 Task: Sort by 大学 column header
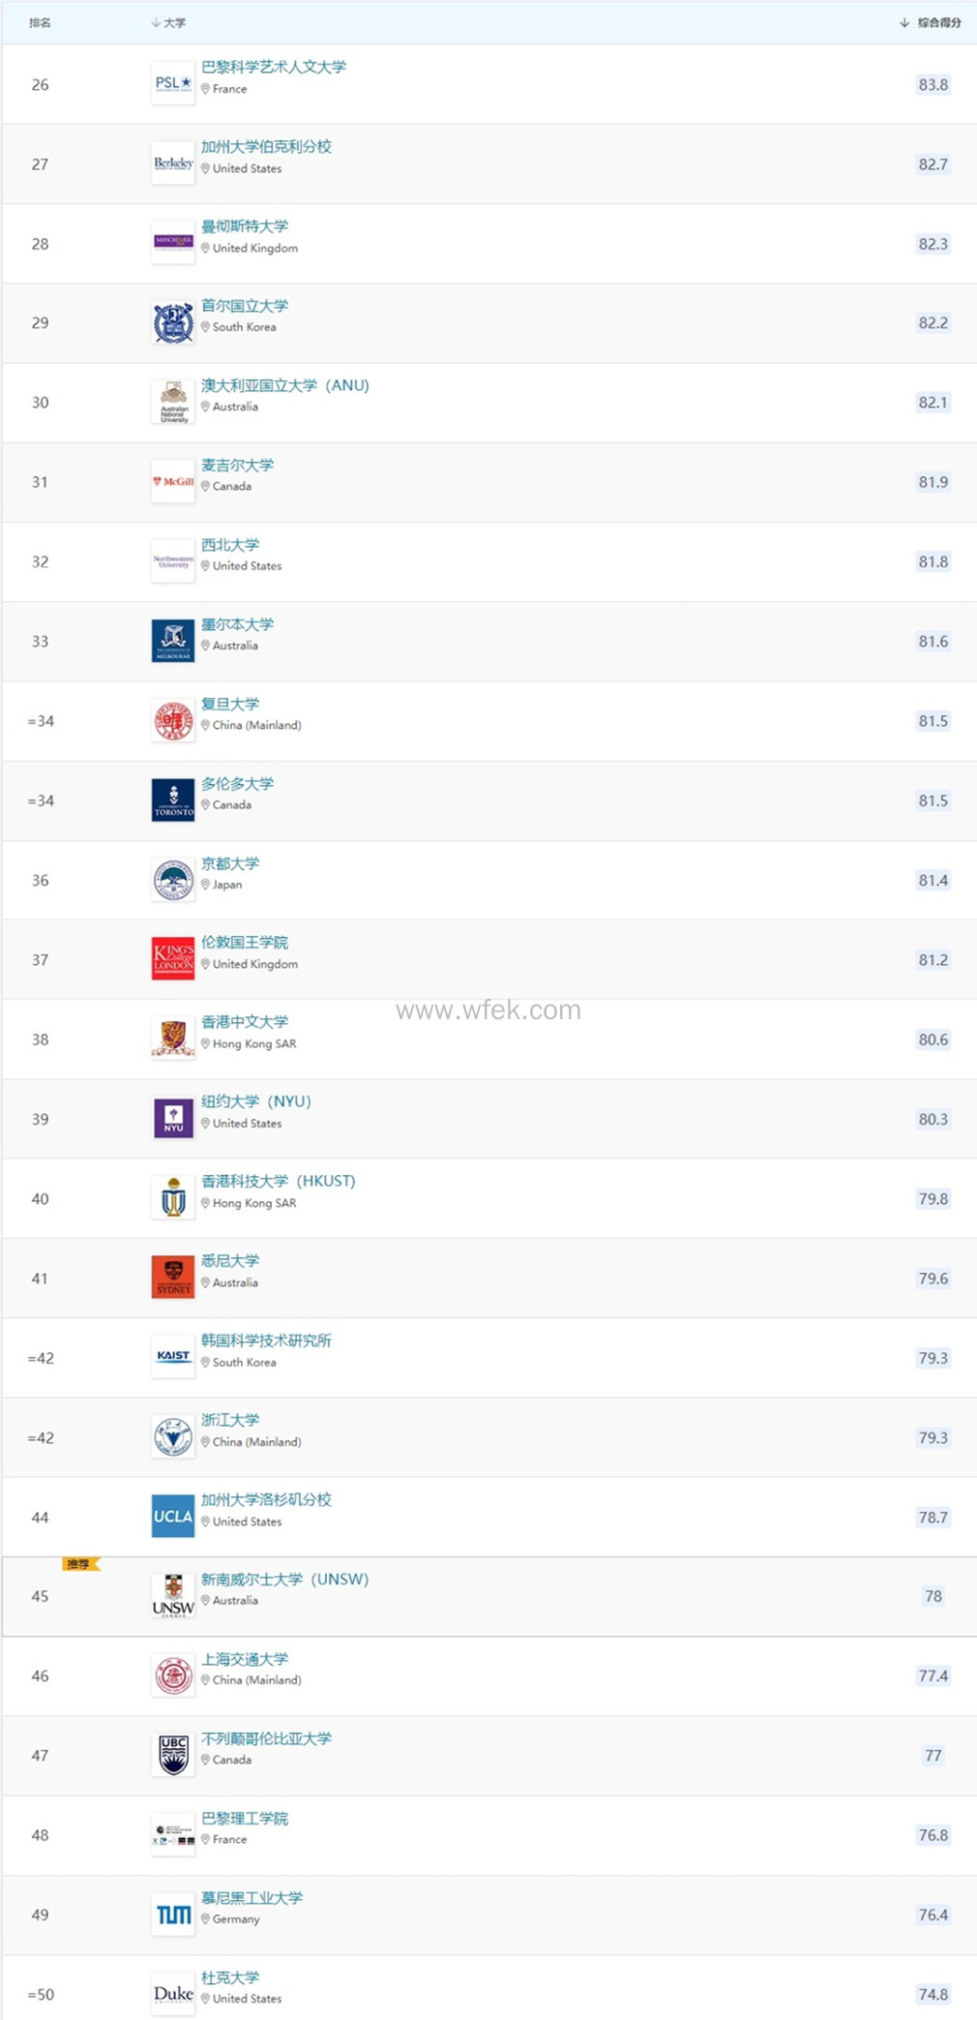tap(169, 22)
